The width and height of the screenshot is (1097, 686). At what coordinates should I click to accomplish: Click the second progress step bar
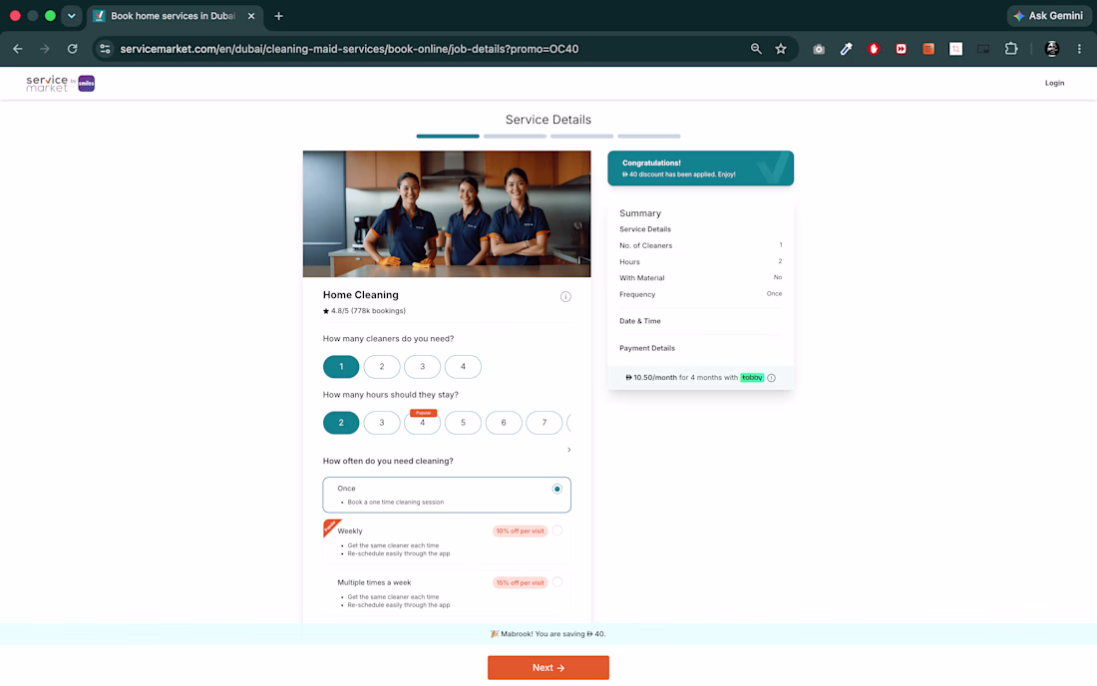(x=515, y=136)
